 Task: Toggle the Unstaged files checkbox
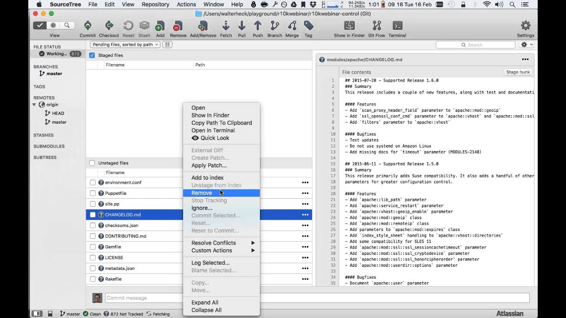[x=92, y=163]
